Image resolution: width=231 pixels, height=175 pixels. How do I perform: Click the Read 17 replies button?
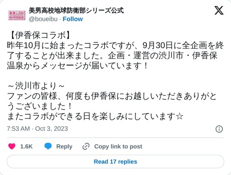tap(115, 162)
